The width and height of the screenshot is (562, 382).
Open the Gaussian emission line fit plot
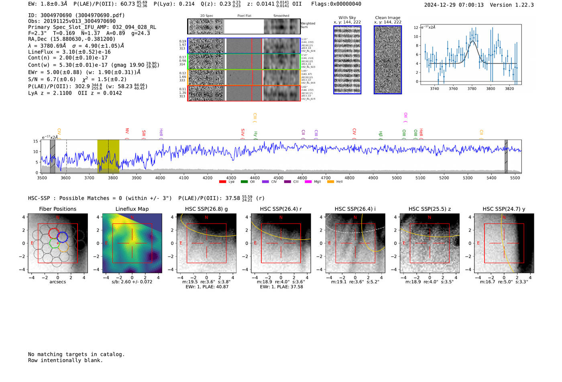(x=470, y=55)
